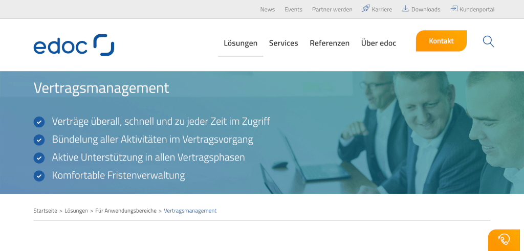Open the search magnifier icon

488,42
